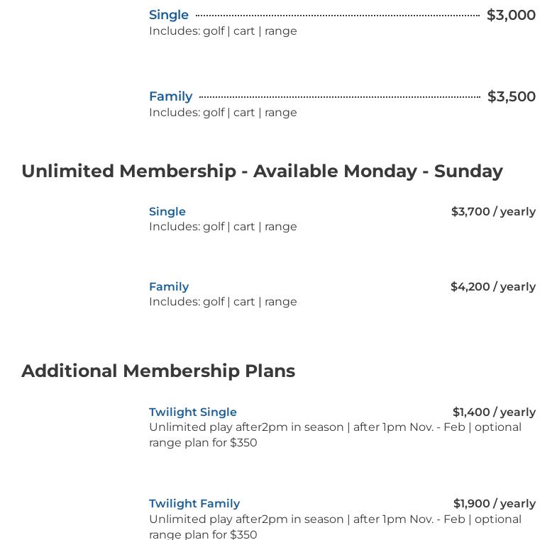557x540 pixels.
Task: Click the $3,500 price label
Action: pyautogui.click(x=511, y=96)
